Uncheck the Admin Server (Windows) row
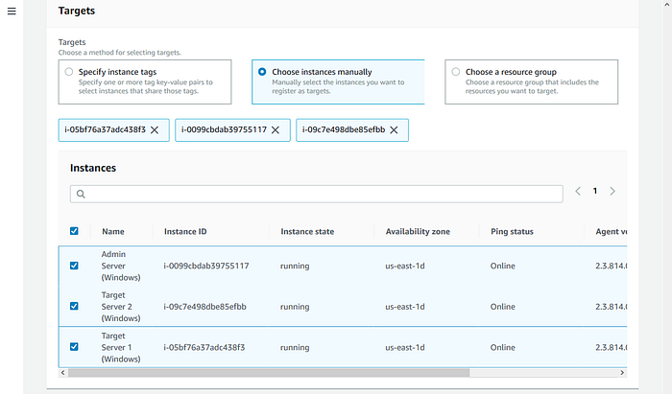 click(x=74, y=266)
